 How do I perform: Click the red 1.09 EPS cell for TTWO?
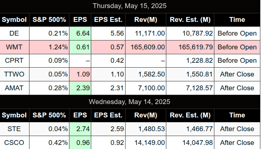pyautogui.click(x=80, y=74)
